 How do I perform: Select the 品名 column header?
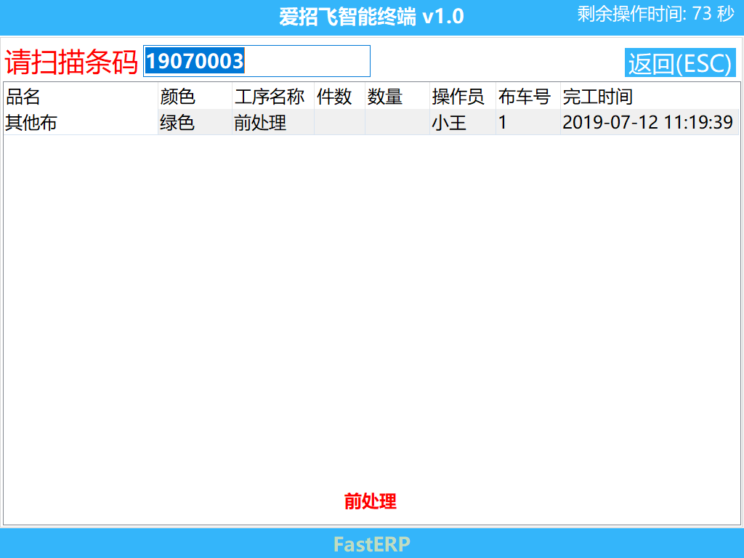81,97
